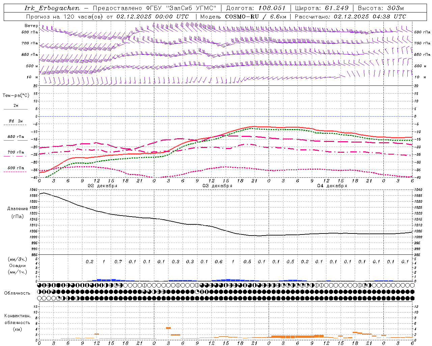432x346 pixels.
Task: Click the 'Высота: 303м' elevation text
Action: pos(381,8)
